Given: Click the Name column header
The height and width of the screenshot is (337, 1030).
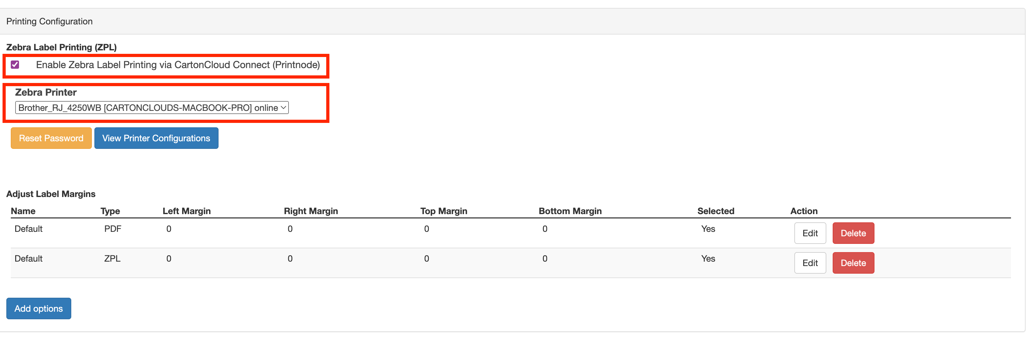Looking at the screenshot, I should [x=23, y=211].
